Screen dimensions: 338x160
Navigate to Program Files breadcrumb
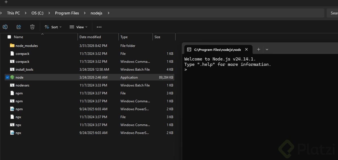click(x=67, y=13)
